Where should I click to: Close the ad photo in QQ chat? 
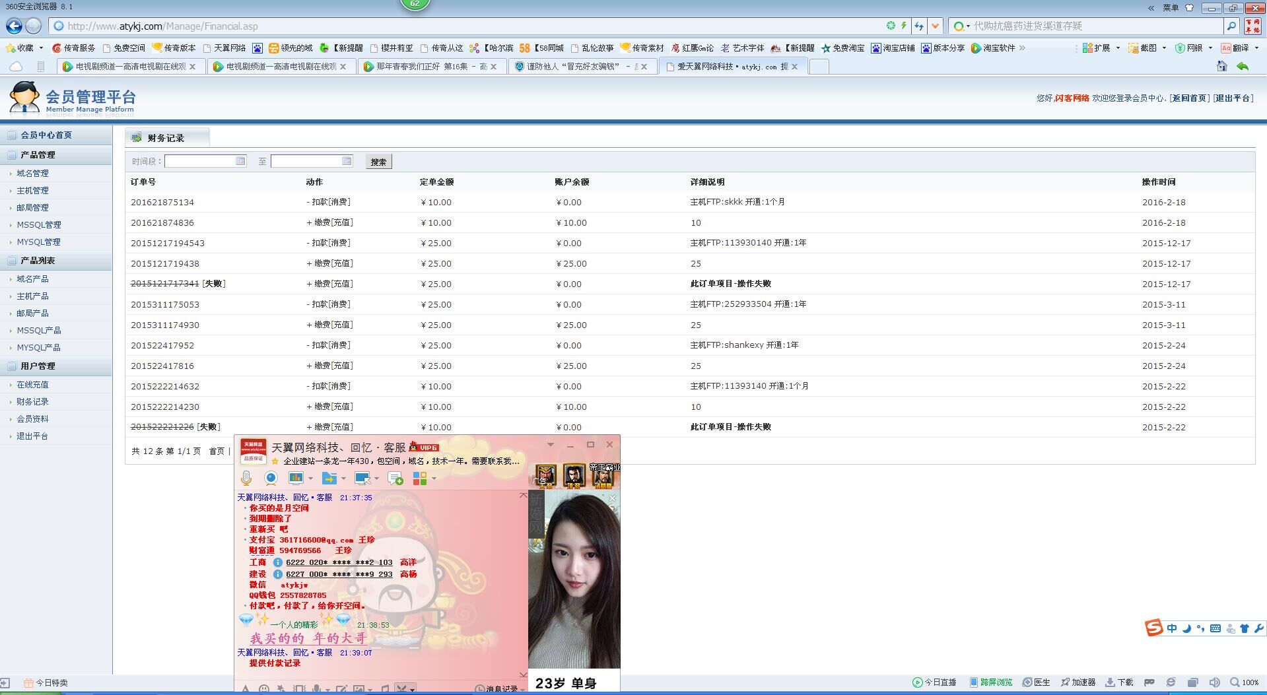coord(612,498)
